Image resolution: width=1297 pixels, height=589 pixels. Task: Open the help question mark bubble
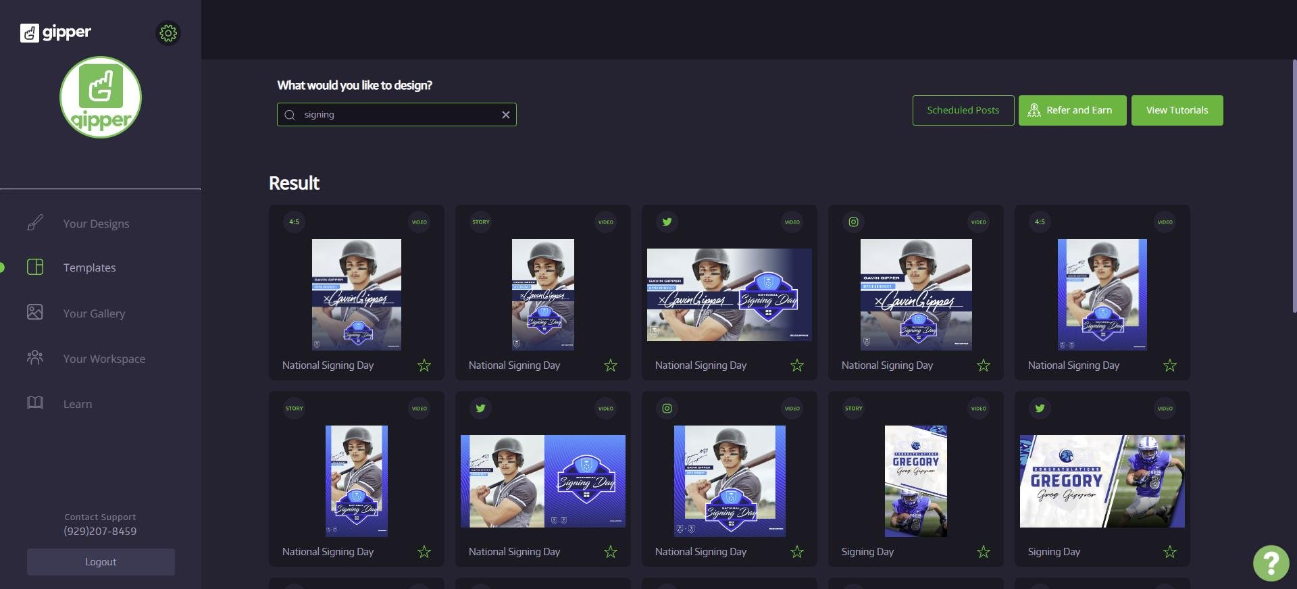click(1271, 563)
